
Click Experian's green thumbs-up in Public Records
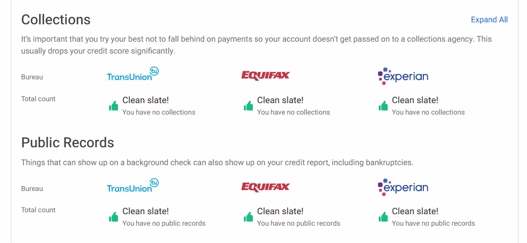[x=383, y=217]
